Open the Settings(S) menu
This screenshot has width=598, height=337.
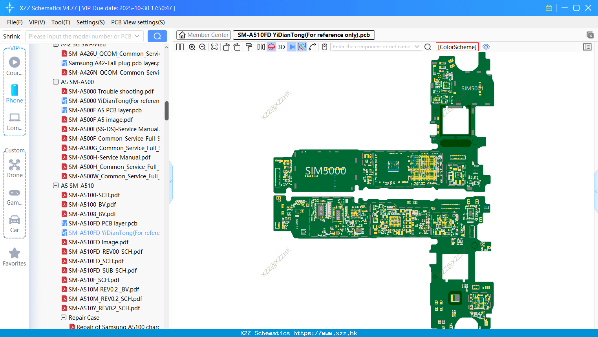point(91,22)
